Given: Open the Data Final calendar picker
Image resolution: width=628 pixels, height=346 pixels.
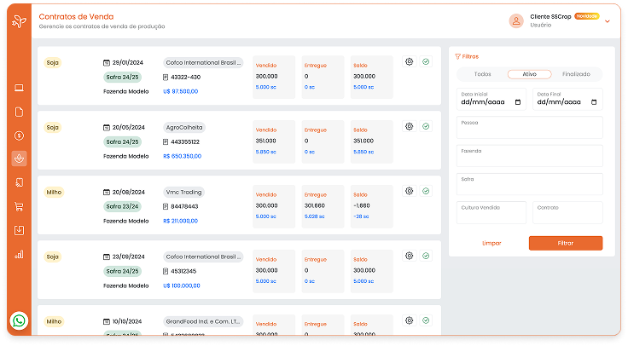Looking at the screenshot, I should pos(593,101).
